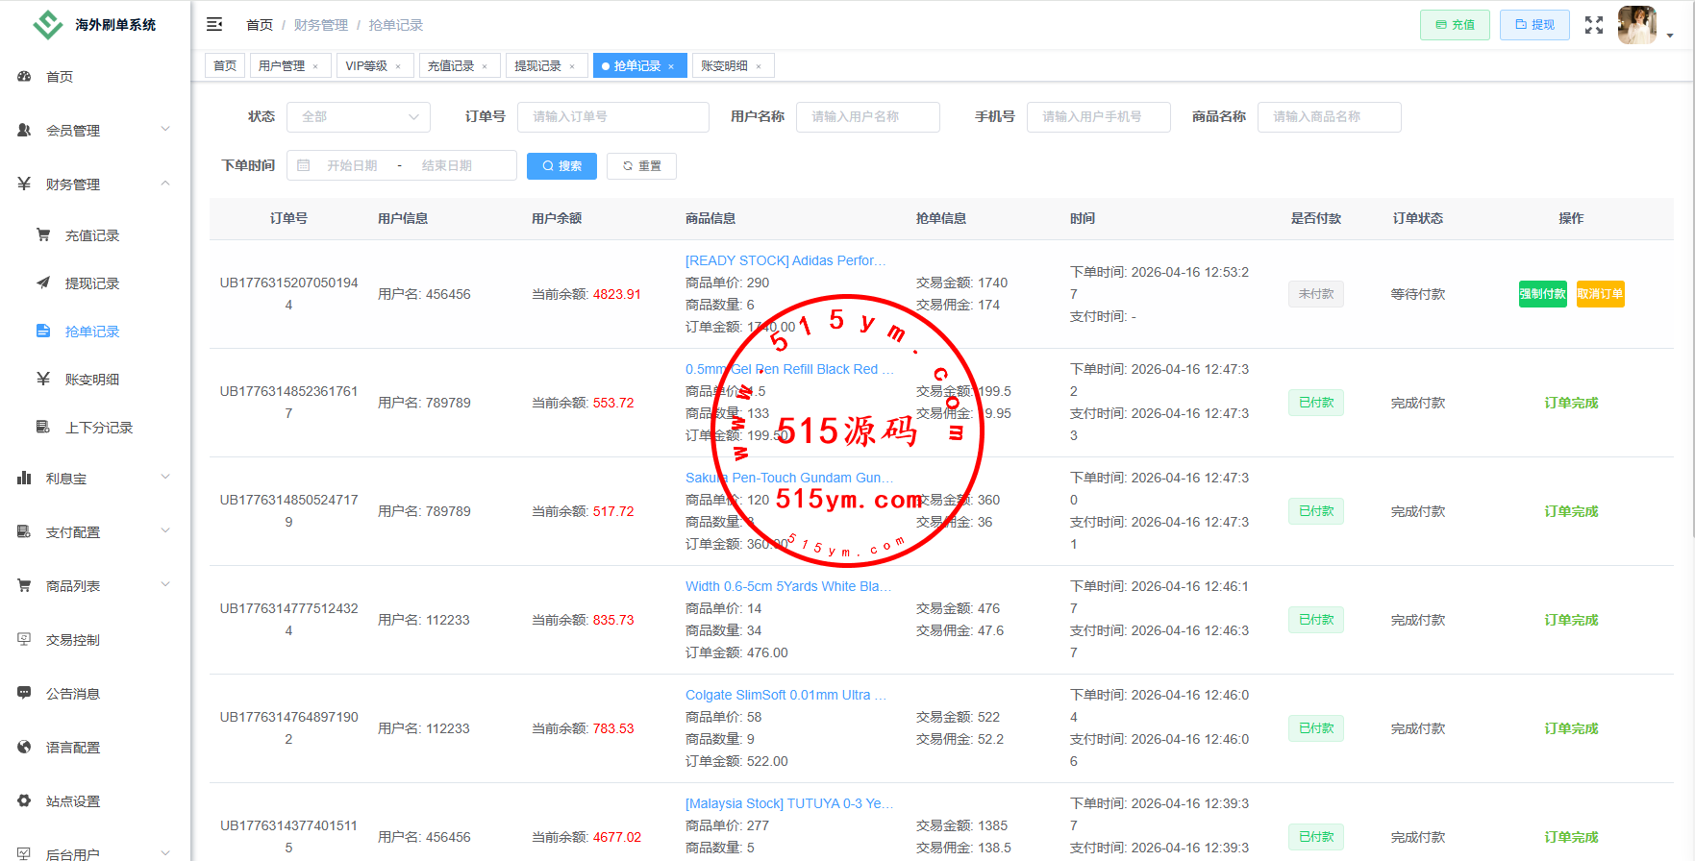
Task: Expand the 会员管理 menu
Action: click(x=94, y=131)
